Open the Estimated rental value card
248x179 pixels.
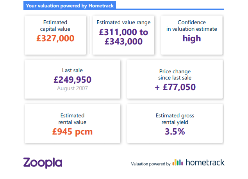point(72,123)
